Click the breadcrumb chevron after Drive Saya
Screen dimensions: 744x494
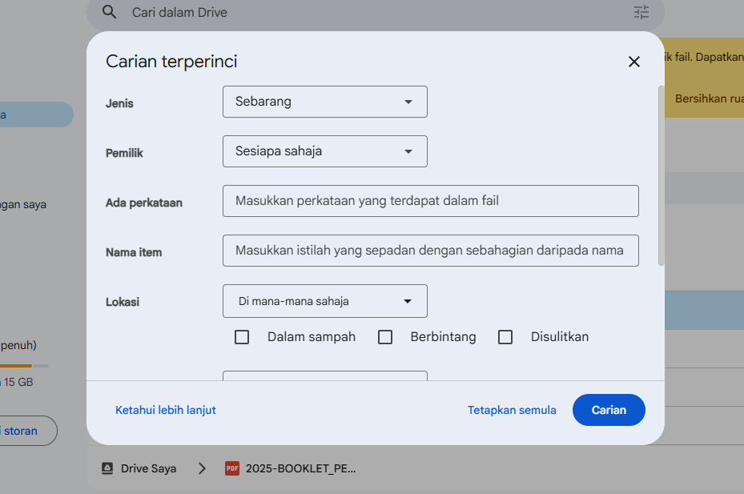coord(202,468)
